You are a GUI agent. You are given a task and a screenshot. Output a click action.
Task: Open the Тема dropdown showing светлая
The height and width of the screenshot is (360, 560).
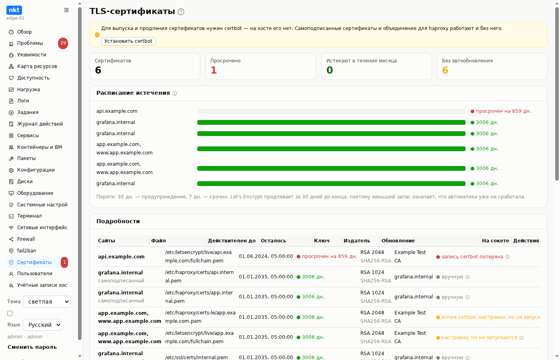pyautogui.click(x=46, y=302)
